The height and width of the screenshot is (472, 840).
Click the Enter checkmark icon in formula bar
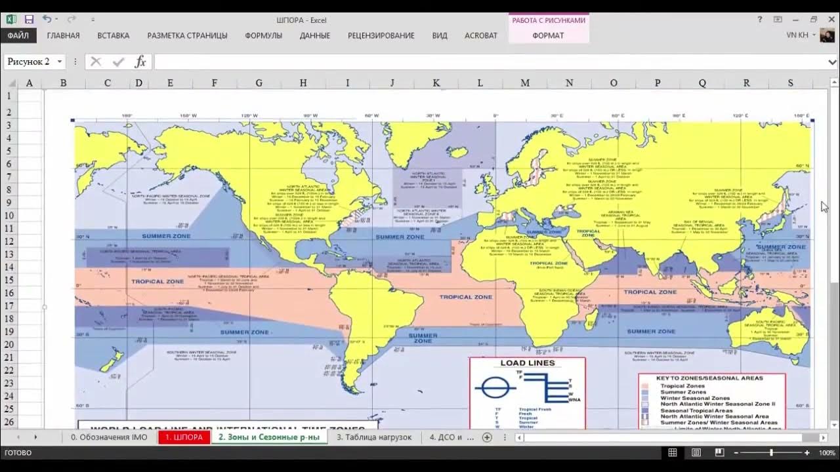(118, 62)
